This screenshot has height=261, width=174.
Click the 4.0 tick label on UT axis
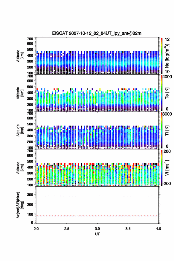pos(159,229)
